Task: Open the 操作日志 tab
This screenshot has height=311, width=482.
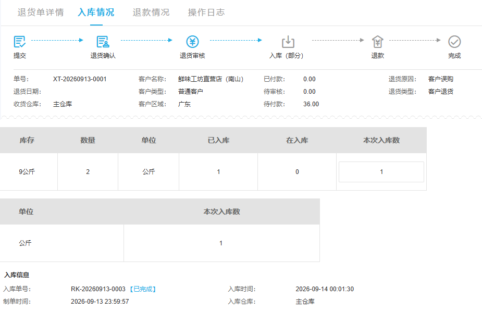Action: [206, 13]
